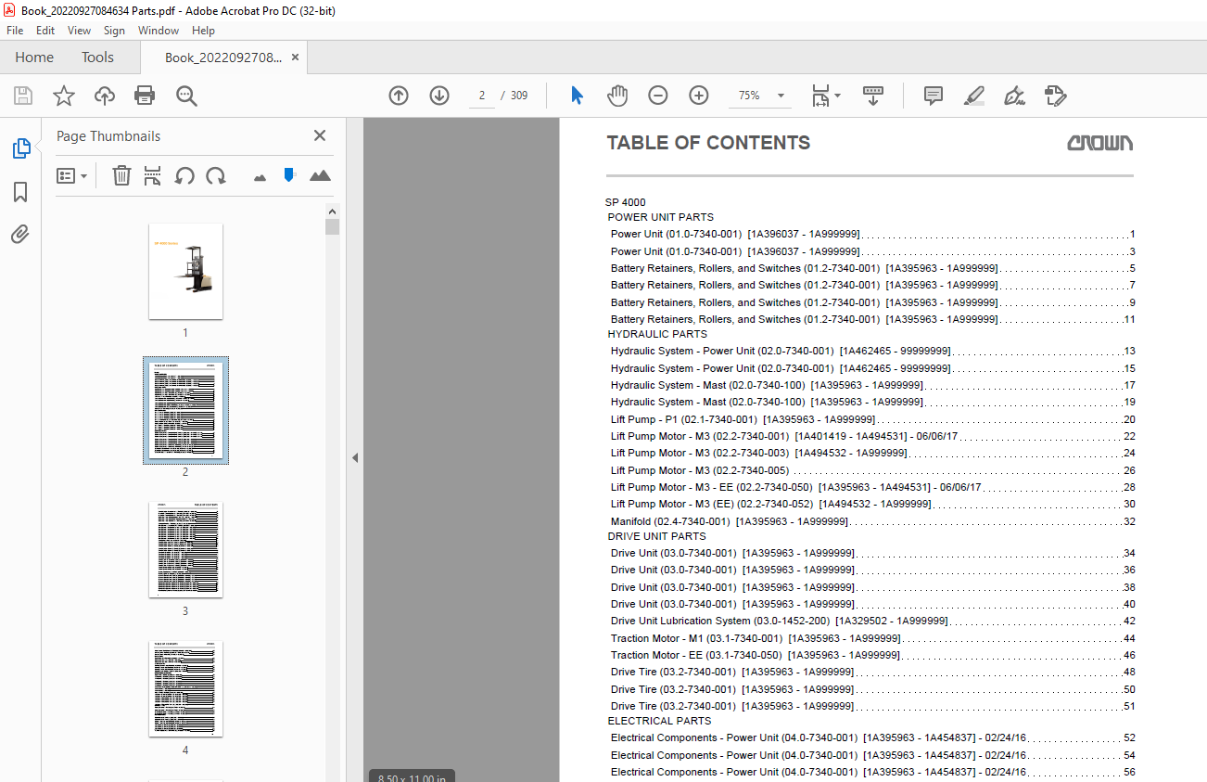The width and height of the screenshot is (1207, 782).
Task: Click the page extract/insert icon in thumbnails toolbar
Action: point(153,175)
